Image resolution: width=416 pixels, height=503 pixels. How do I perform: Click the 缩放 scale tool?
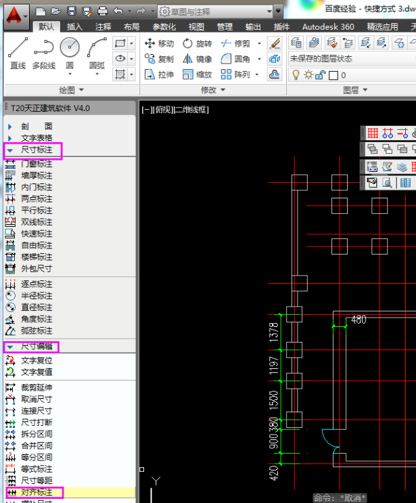[x=198, y=74]
